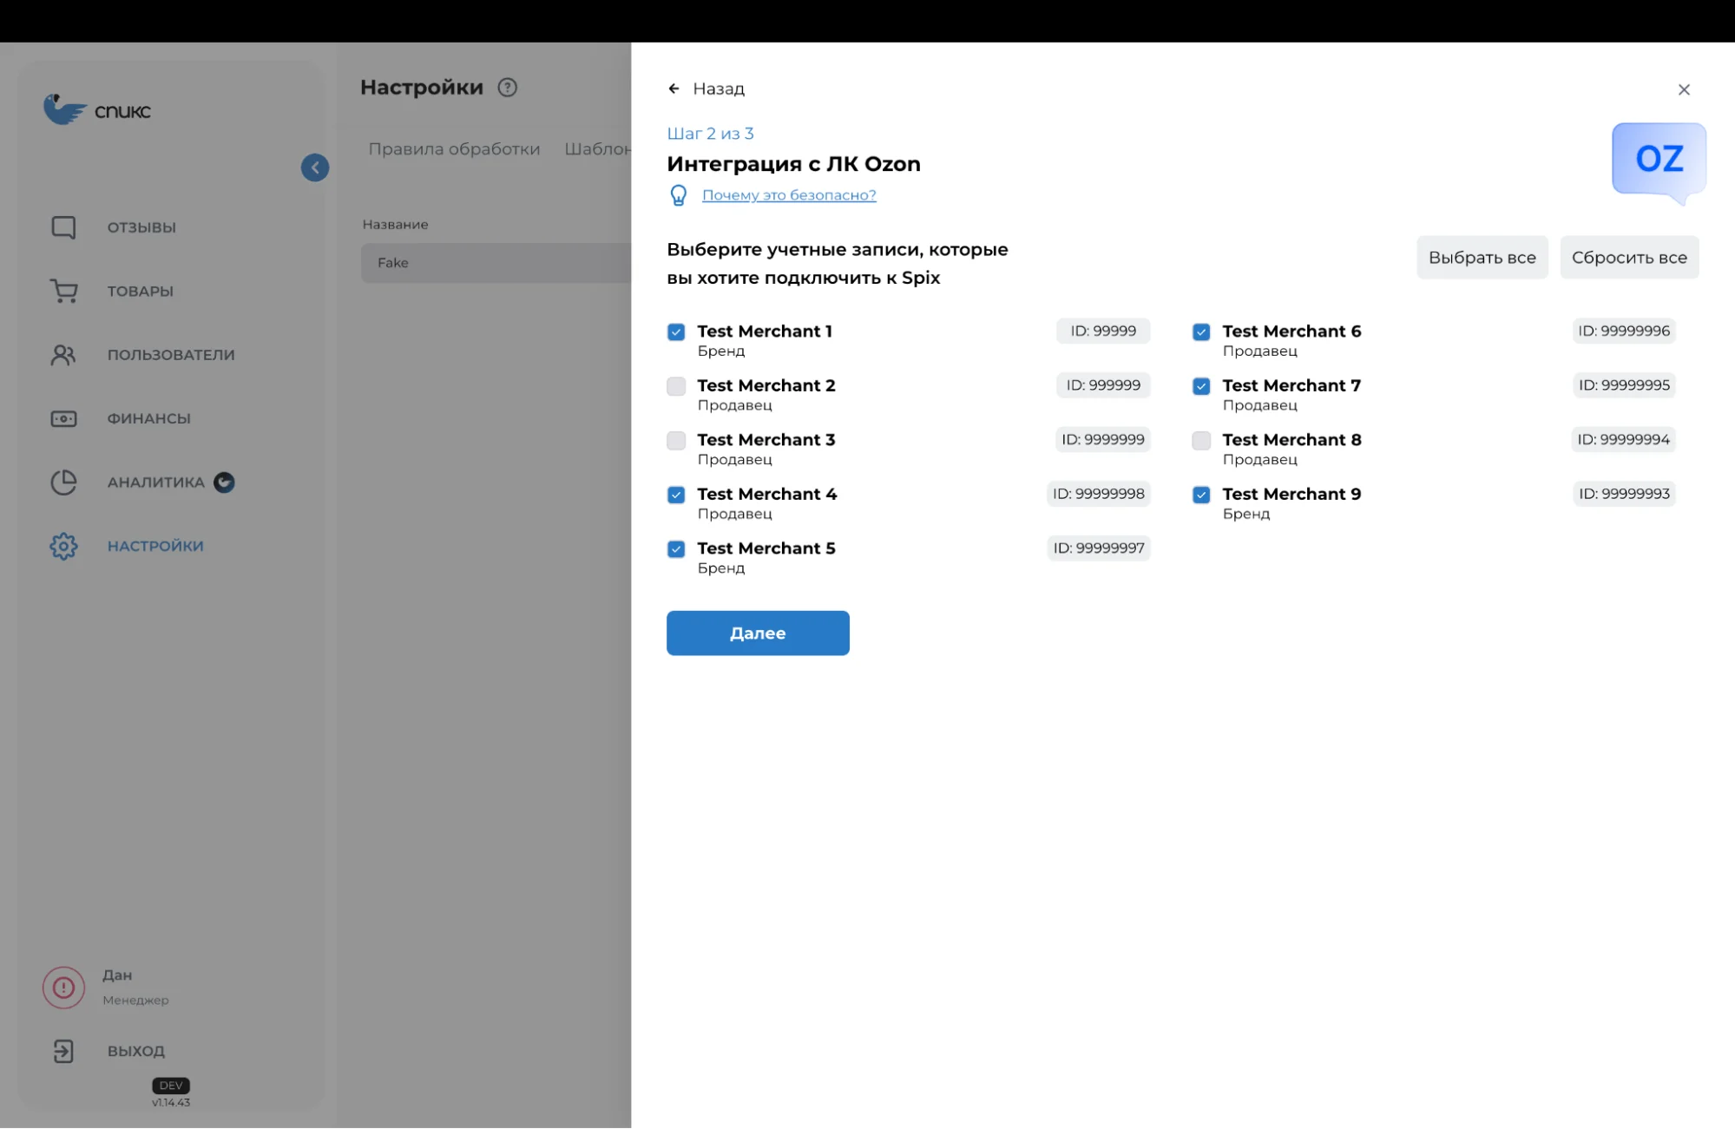This screenshot has height=1129, width=1735.
Task: Click the OZ Ozon logo badge
Action: coord(1659,162)
